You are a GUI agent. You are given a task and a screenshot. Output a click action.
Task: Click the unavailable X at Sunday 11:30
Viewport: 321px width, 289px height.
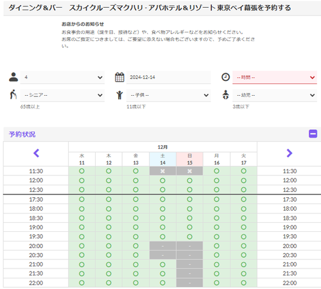coord(189,171)
